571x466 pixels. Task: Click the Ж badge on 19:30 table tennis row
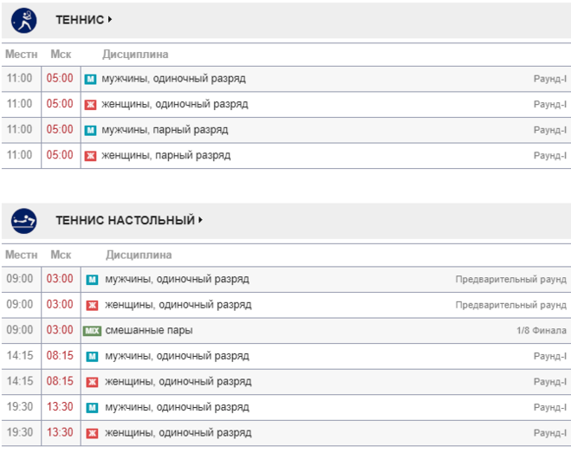(x=92, y=433)
